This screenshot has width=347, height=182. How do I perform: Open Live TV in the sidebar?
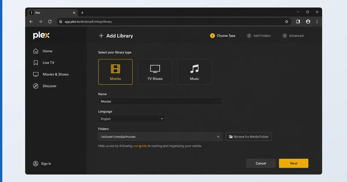coord(44,63)
